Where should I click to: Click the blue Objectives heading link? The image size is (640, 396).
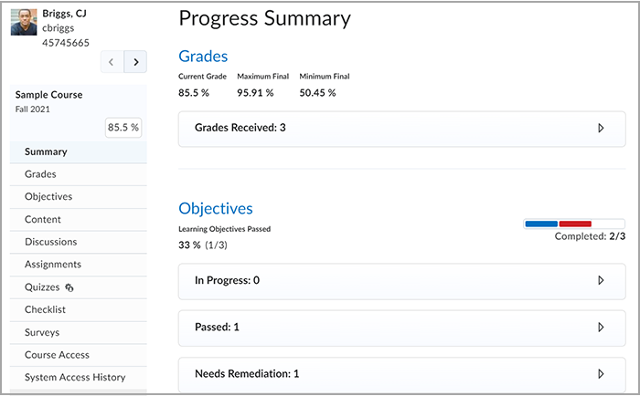click(x=216, y=209)
